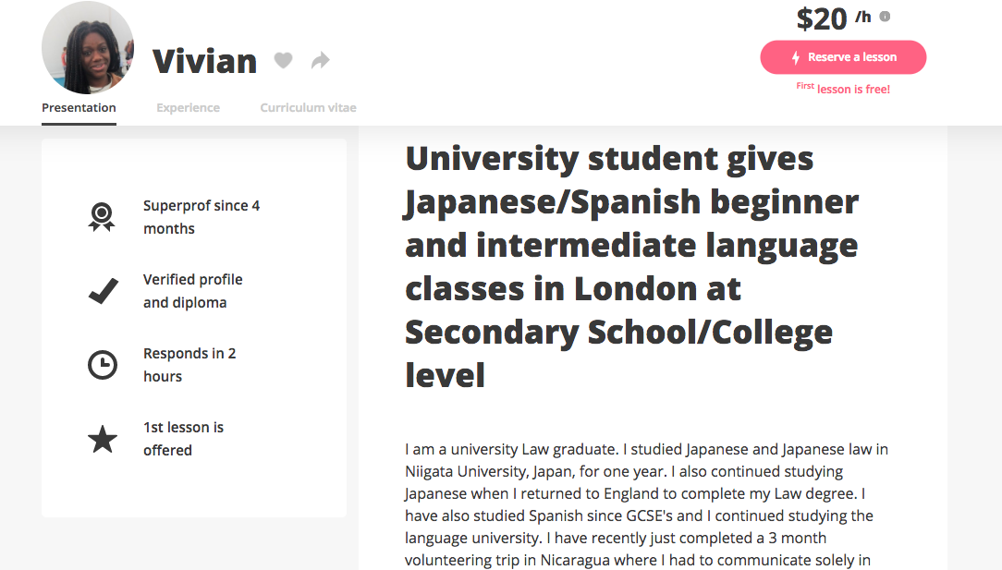
Task: Click the Reserve a lesson button
Action: click(x=842, y=56)
